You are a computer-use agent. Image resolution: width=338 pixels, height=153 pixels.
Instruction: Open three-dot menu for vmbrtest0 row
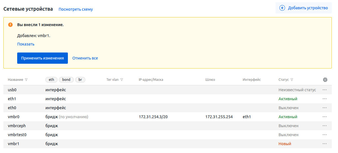tap(324, 135)
